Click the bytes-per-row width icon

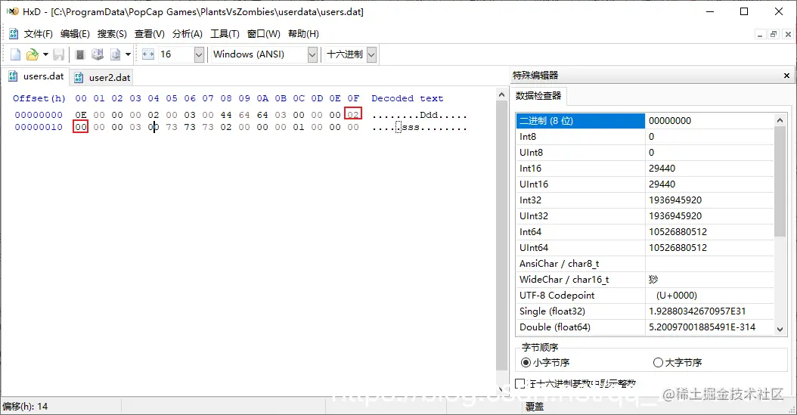148,54
